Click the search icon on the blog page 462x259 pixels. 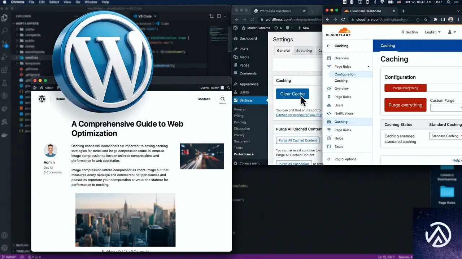[222, 99]
